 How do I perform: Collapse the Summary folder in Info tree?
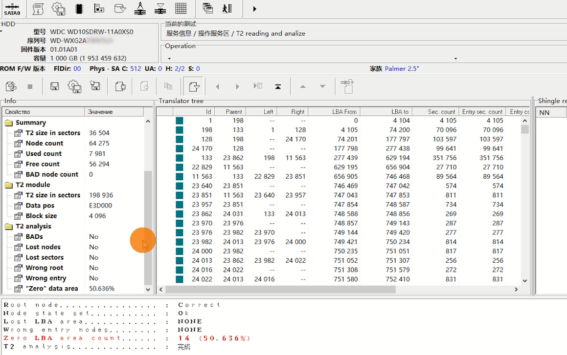tap(9, 123)
